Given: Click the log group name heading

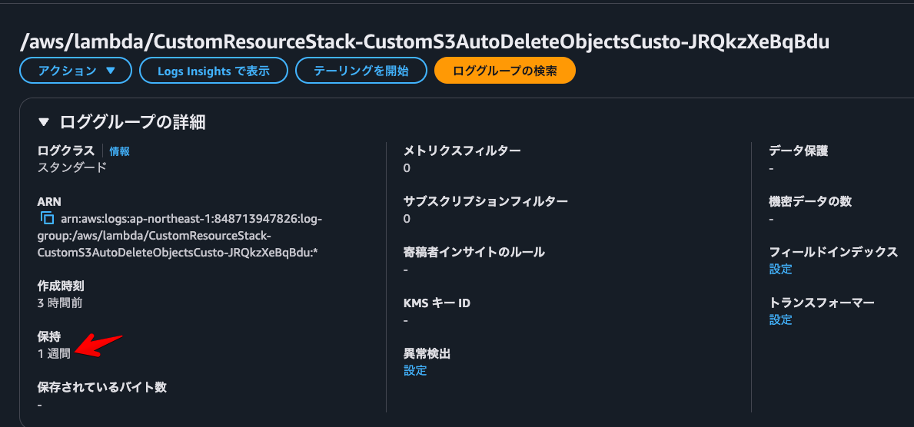Looking at the screenshot, I should (x=425, y=41).
